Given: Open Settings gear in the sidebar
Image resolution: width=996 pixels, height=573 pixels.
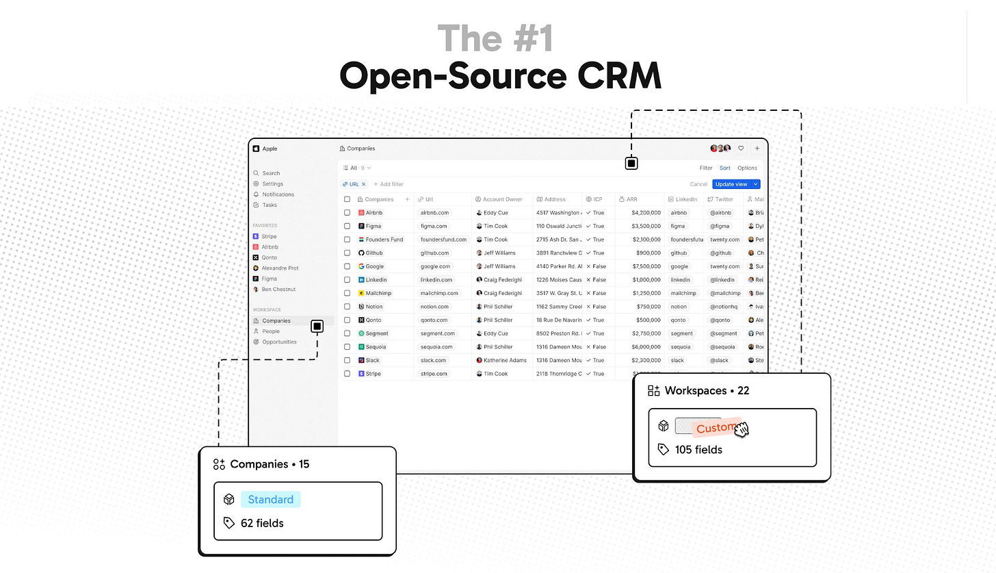Looking at the screenshot, I should [x=268, y=183].
